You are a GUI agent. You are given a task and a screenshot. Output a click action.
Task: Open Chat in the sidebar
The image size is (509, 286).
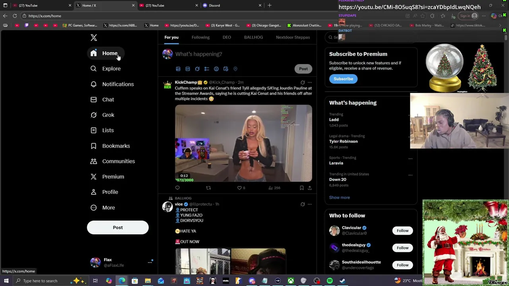point(103,100)
